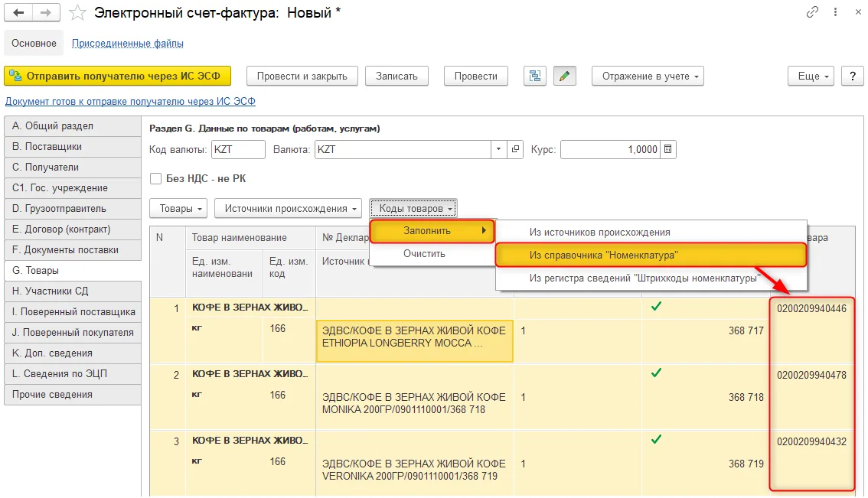This screenshot has height=498, width=868.
Task: Open the 'Еще' dropdown menu
Action: 811,76
